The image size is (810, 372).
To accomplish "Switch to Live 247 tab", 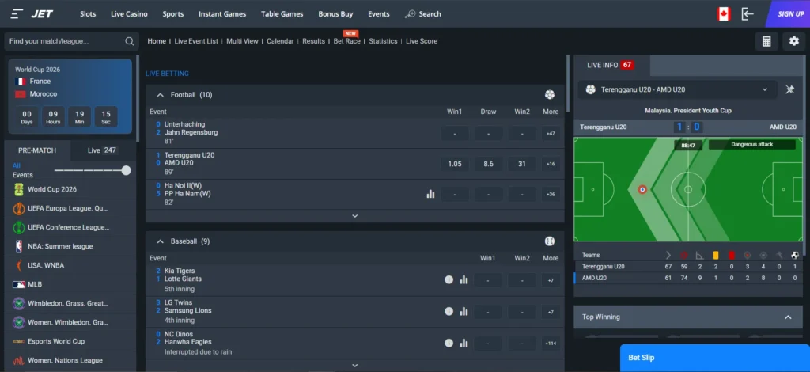I will pos(103,150).
